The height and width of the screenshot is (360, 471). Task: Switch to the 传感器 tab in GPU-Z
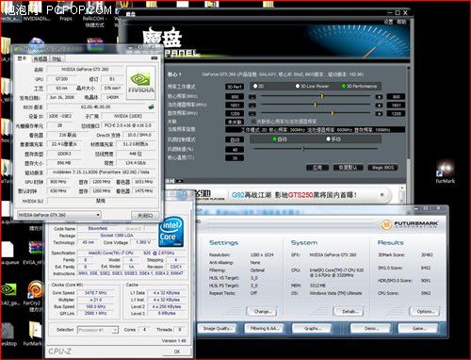[x=41, y=58]
